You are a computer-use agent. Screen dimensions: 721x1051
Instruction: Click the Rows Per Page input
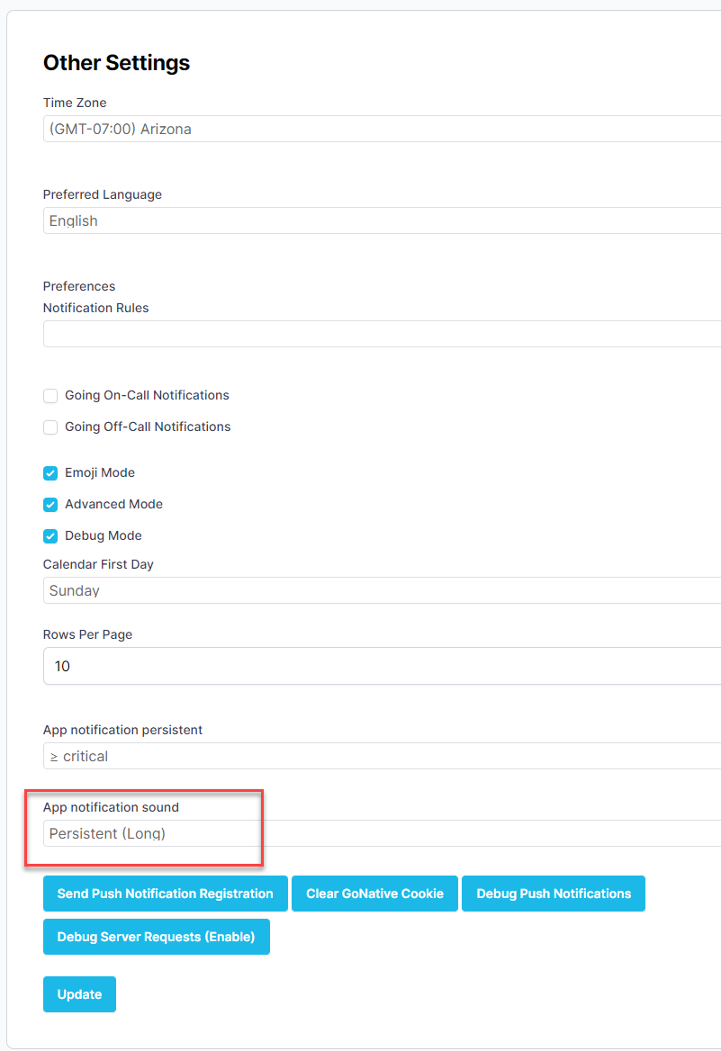tap(383, 666)
